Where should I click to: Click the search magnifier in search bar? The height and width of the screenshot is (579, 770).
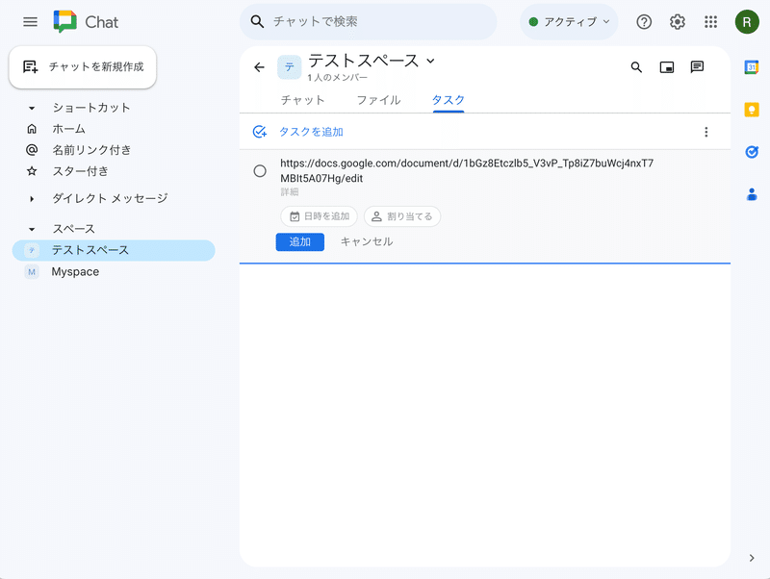[x=257, y=21]
